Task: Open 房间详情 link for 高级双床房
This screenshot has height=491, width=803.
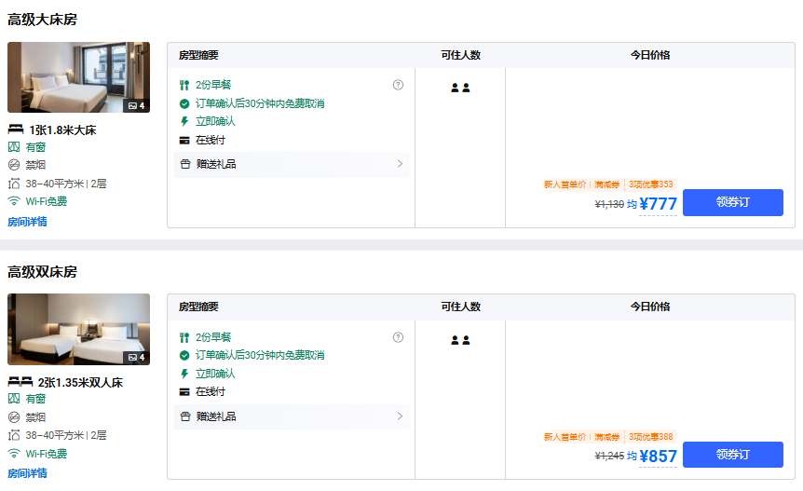Action: 27,473
